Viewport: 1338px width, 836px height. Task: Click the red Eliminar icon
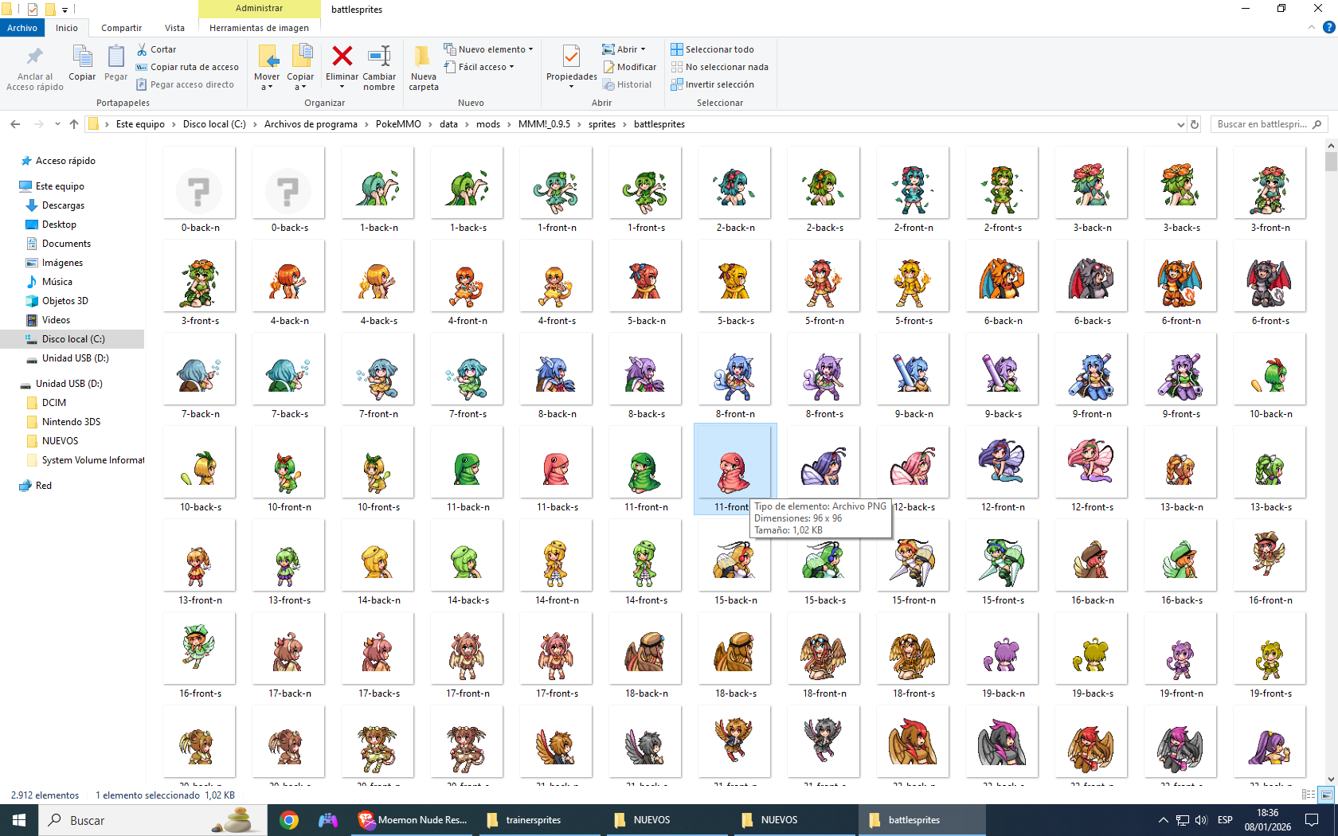click(342, 56)
